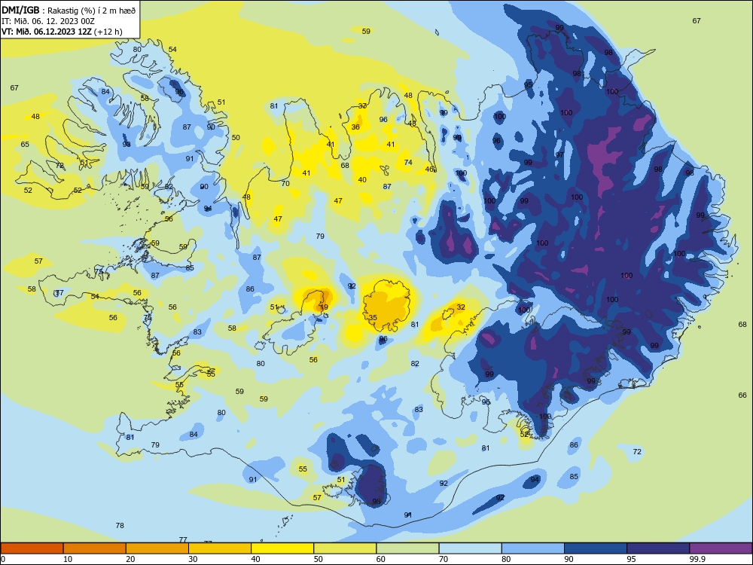753x565 pixels.
Task: Click the pale green 60–70 legend swatch
Action: click(x=407, y=548)
